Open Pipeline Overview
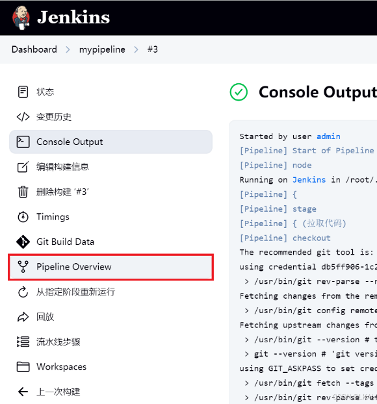Image resolution: width=377 pixels, height=404 pixels. (111, 267)
